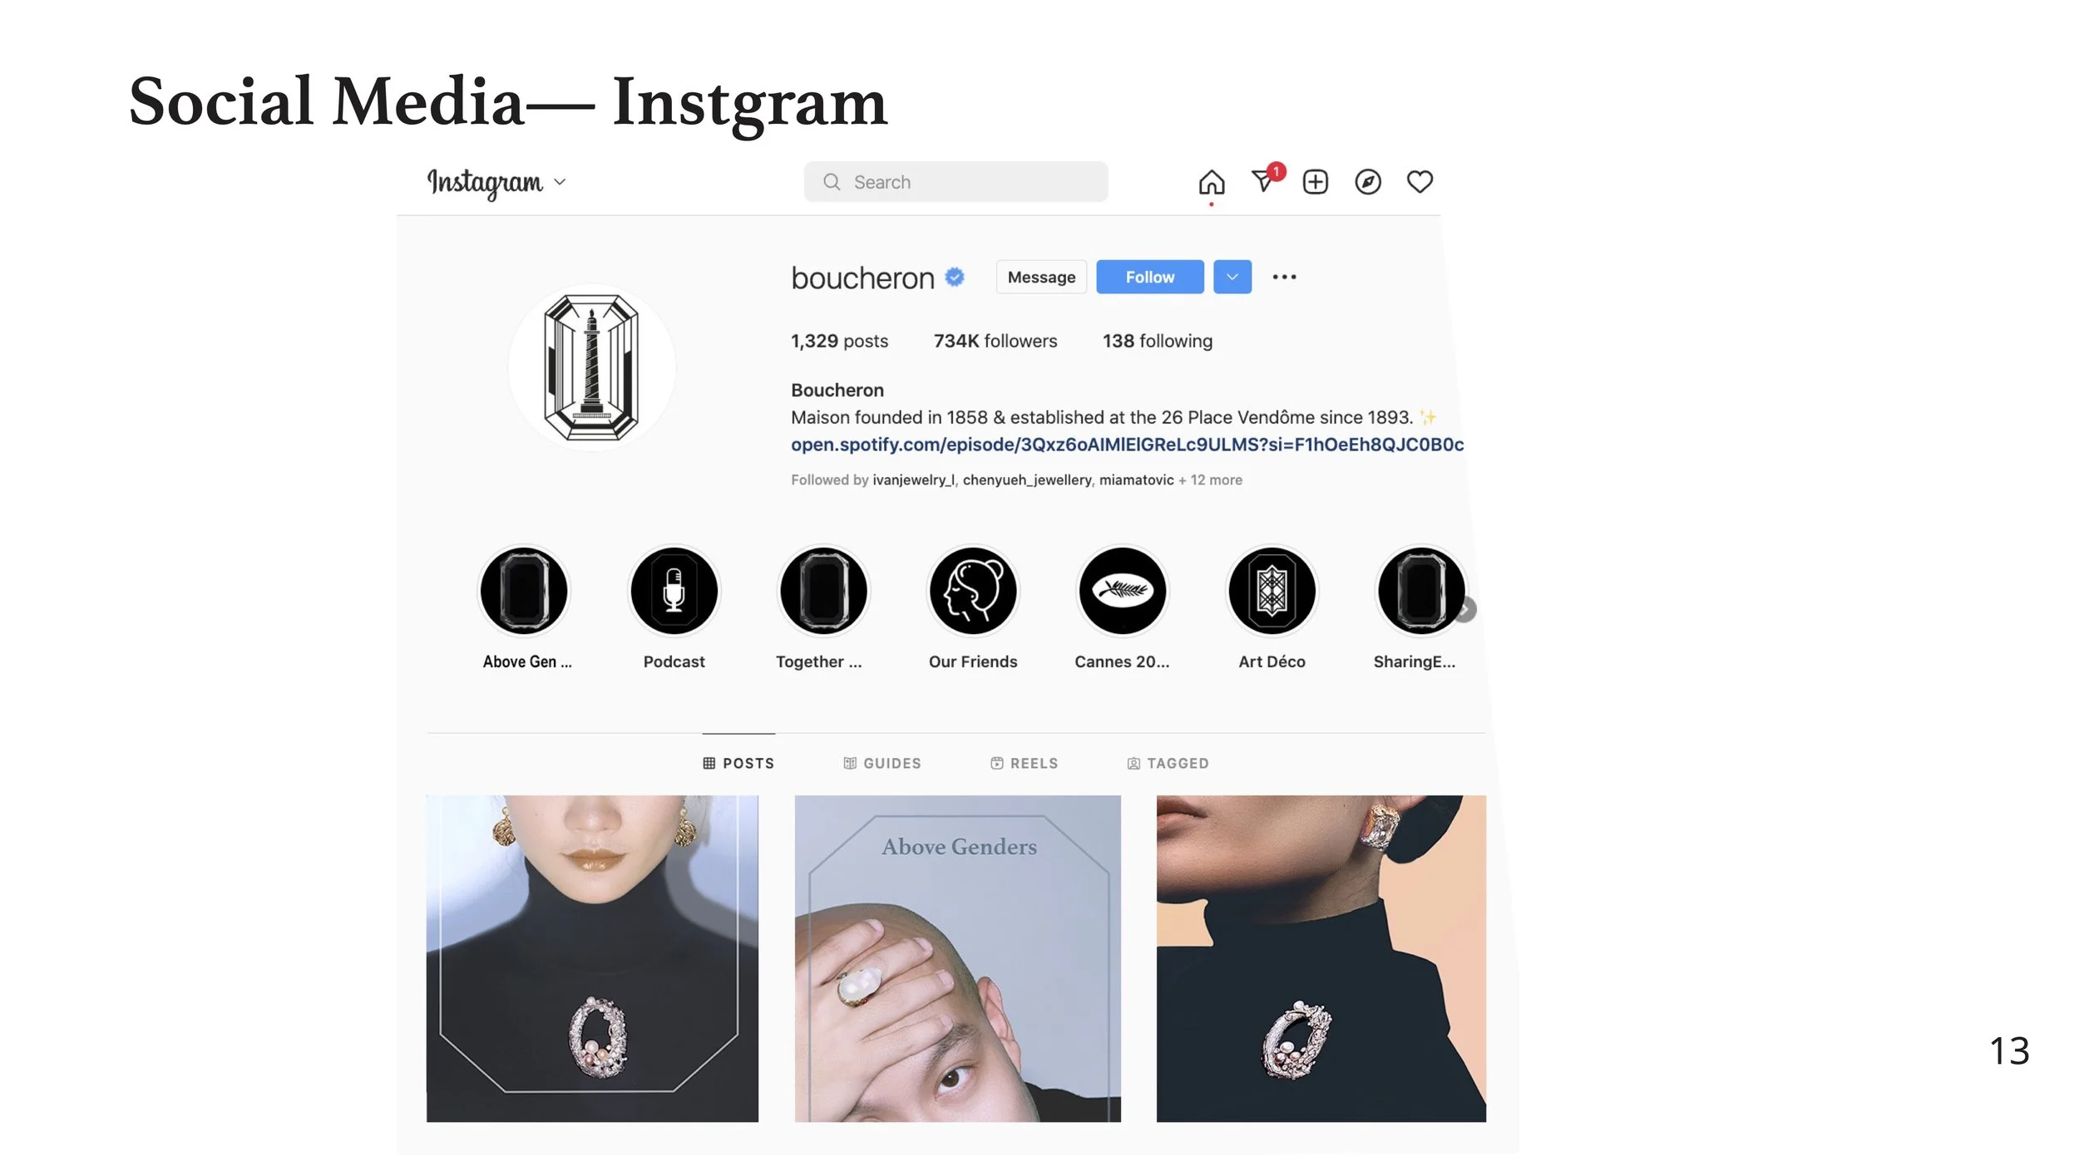The width and height of the screenshot is (2079, 1161).
Task: Open the Podcast story highlight
Action: pos(674,591)
